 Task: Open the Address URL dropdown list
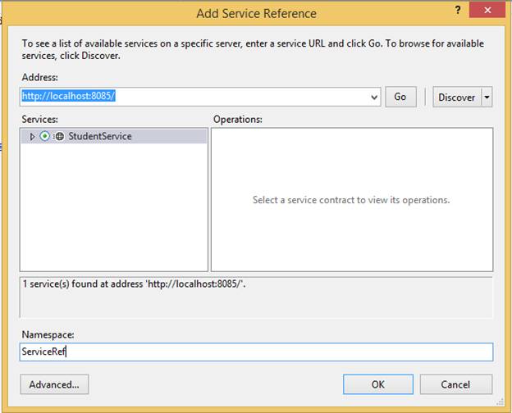[375, 97]
